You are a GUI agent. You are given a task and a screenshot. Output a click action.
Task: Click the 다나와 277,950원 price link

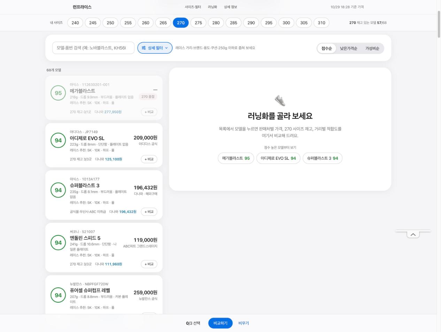[x=108, y=112]
